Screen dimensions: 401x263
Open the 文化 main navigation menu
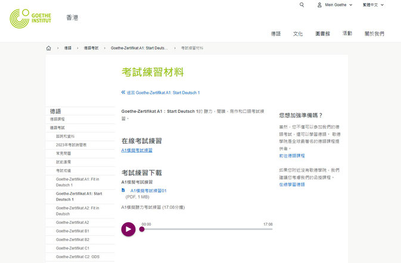[x=298, y=34]
